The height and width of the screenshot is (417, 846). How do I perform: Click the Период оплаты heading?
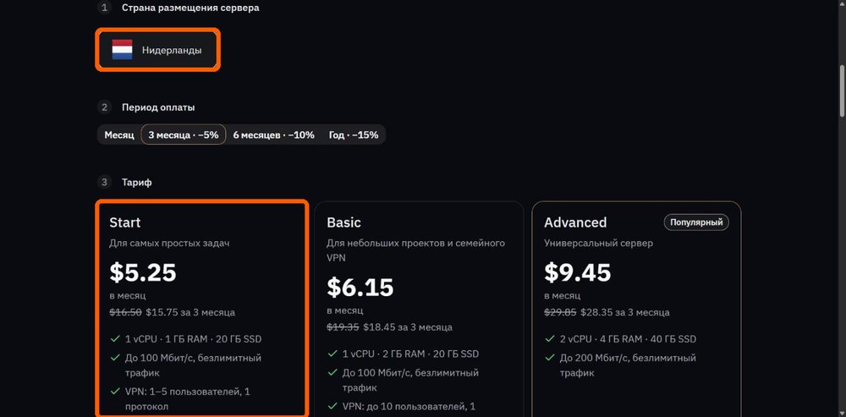tap(159, 107)
